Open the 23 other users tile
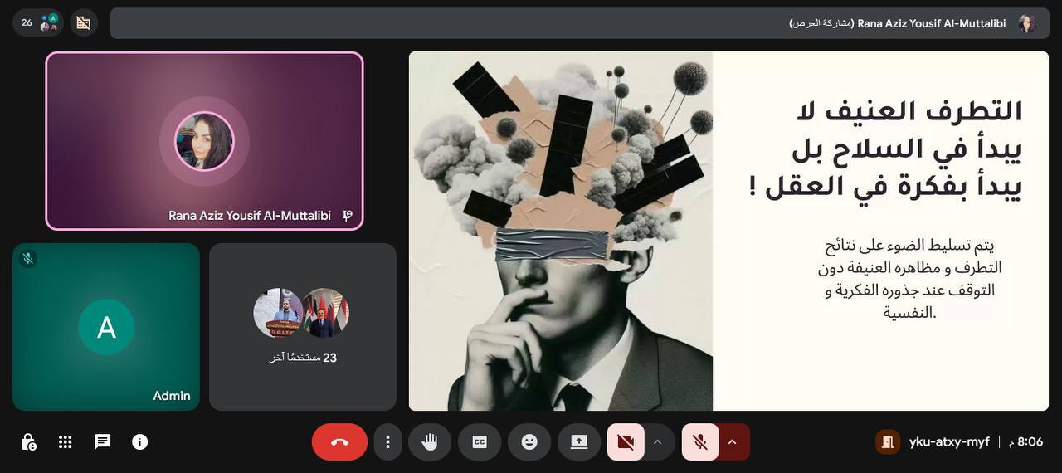Image resolution: width=1062 pixels, height=473 pixels. 303,326
